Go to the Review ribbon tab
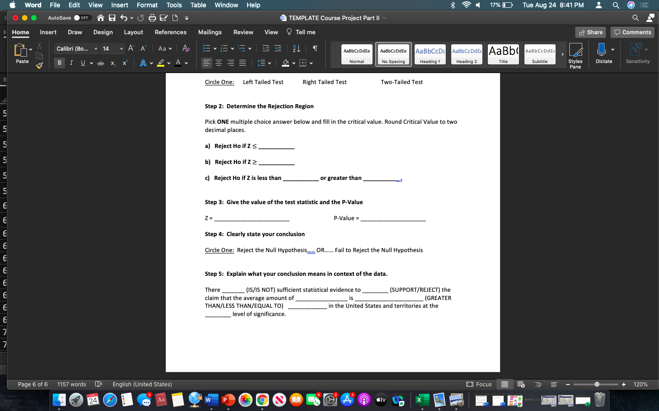Viewport: 659px width, 411px height. 243,32
